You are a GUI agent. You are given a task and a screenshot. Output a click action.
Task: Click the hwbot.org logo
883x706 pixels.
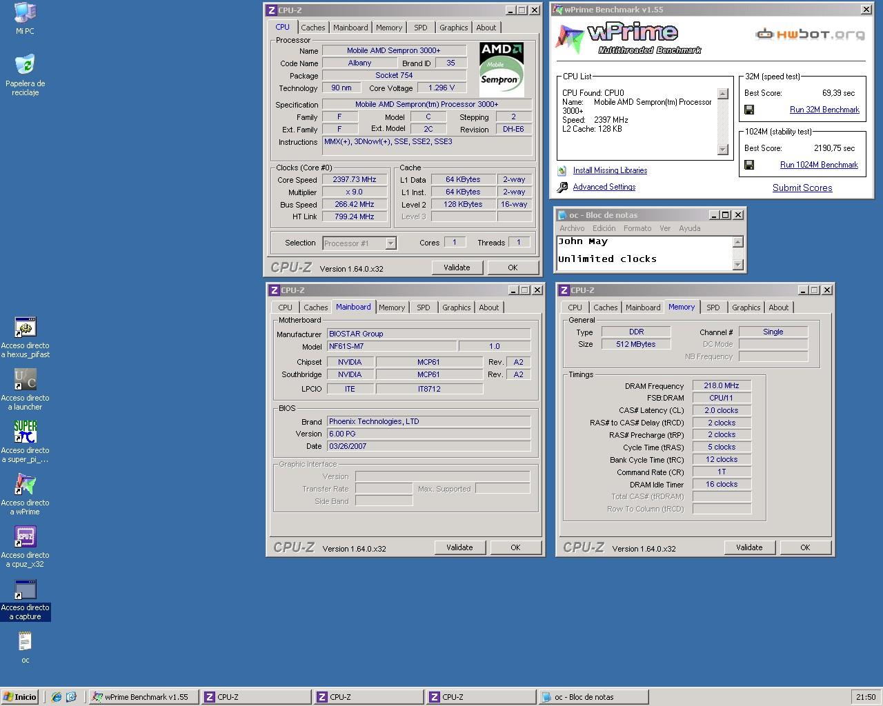click(810, 34)
